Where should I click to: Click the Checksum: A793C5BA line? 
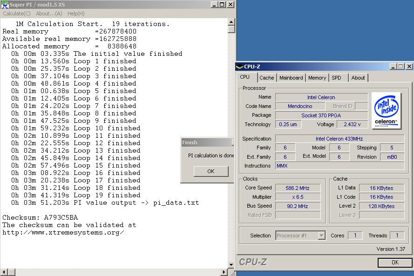pos(40,218)
